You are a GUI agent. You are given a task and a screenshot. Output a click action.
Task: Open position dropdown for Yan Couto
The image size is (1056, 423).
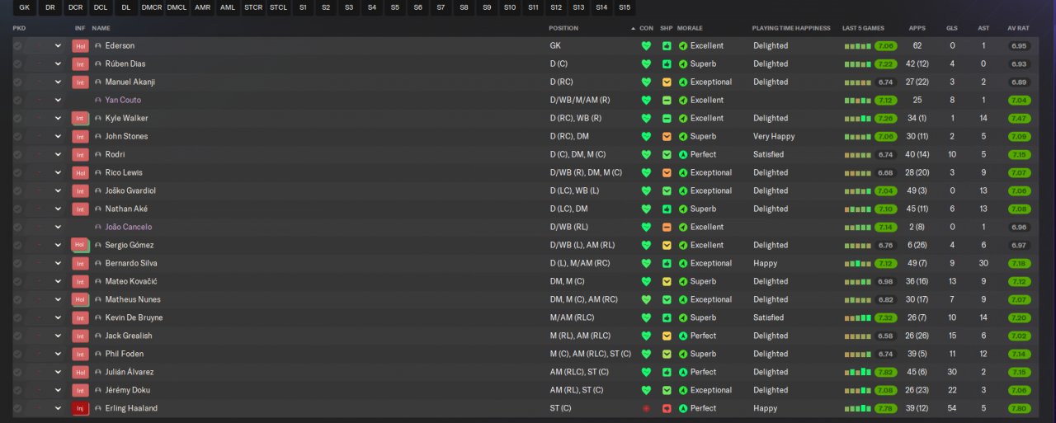pyautogui.click(x=58, y=101)
